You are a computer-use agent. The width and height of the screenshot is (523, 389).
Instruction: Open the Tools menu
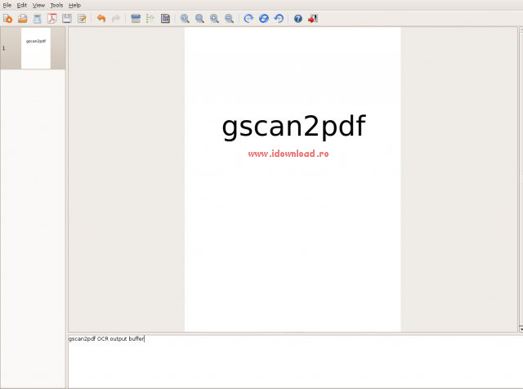(56, 6)
